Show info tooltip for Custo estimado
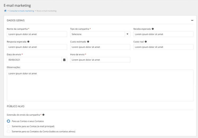Image resolution: width=198 pixels, height=138 pixels. coord(88,42)
